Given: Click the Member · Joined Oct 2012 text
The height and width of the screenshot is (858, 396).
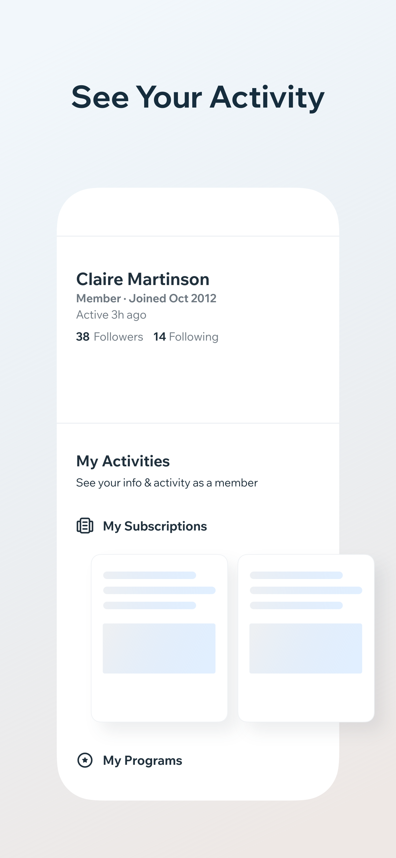Looking at the screenshot, I should 146,298.
